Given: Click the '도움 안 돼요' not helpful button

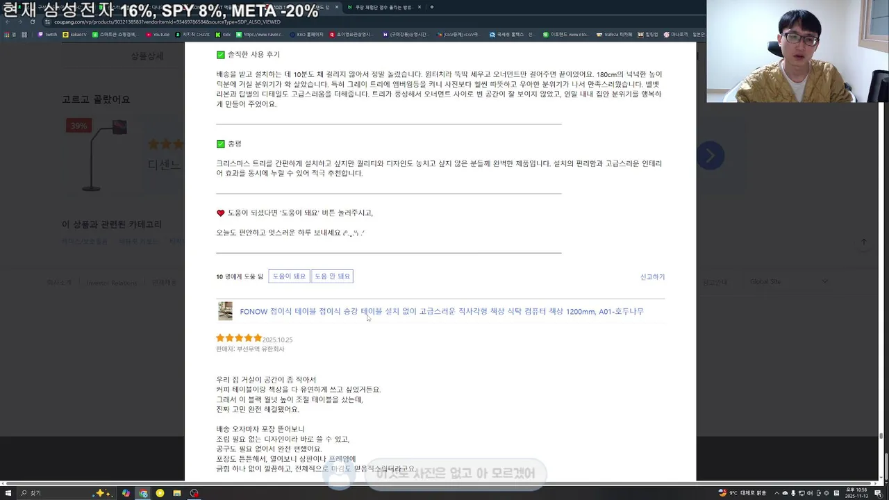Looking at the screenshot, I should pos(332,276).
